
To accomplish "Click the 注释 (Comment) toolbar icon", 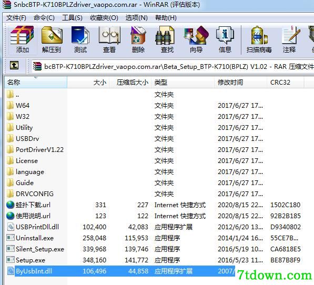I will (x=291, y=35).
